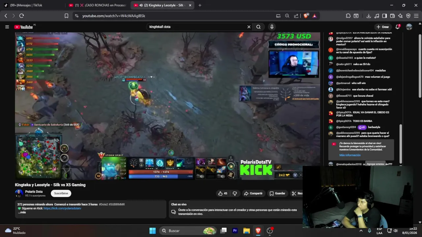
Task: Click @potmarcel's who will win message
Action: [359, 83]
